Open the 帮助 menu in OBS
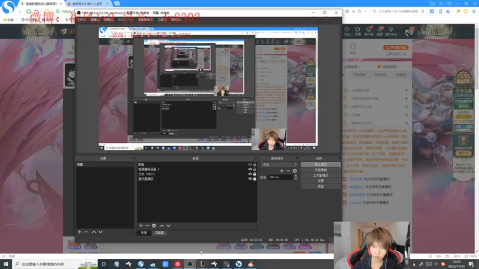Image resolution: width=479 pixels, height=269 pixels. 176,20
